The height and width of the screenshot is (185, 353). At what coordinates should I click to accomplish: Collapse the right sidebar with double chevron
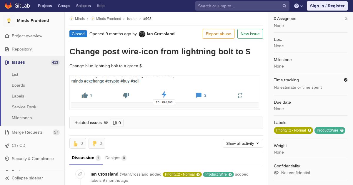[346, 18]
